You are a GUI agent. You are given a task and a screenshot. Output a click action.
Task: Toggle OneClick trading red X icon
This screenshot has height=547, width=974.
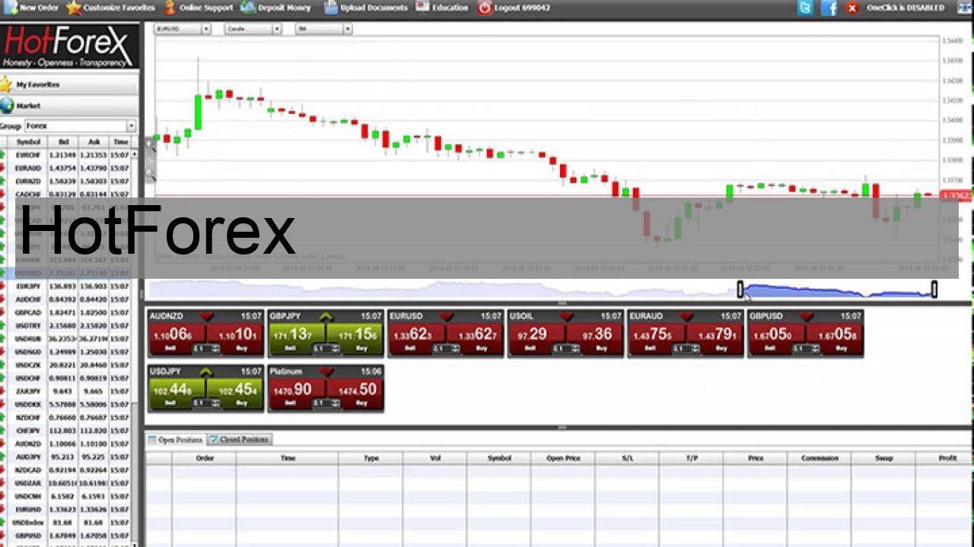(x=852, y=8)
